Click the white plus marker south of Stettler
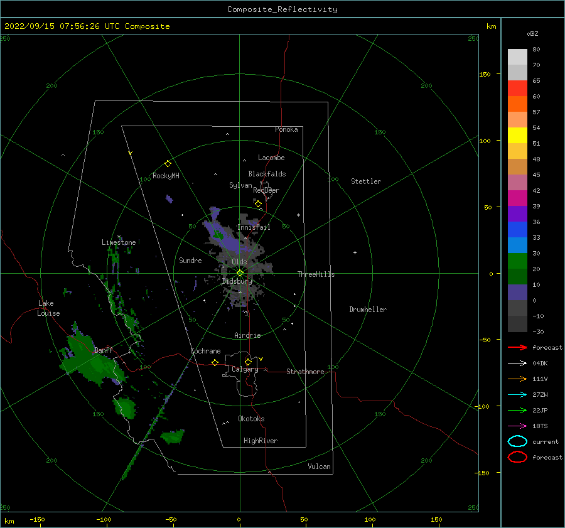 (x=355, y=252)
